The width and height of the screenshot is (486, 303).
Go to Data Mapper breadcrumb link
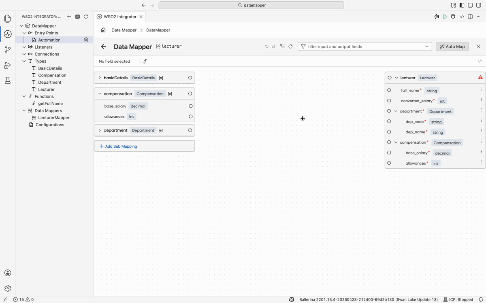[124, 30]
